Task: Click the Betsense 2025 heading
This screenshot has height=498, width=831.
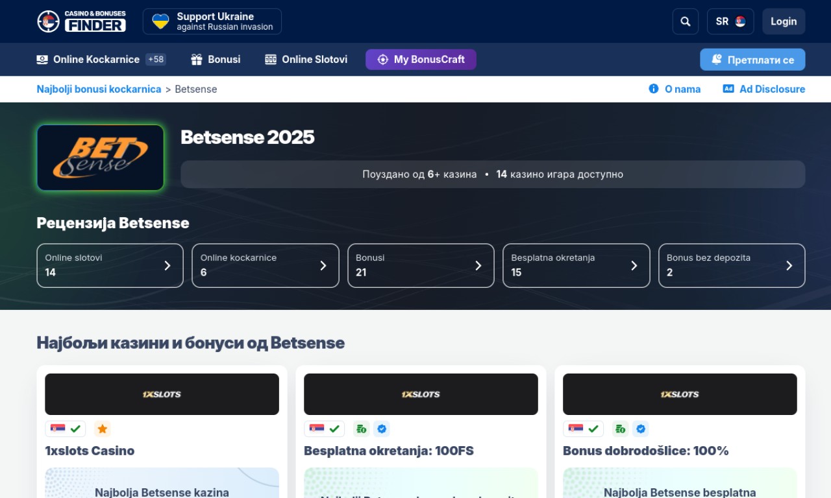Action: tap(247, 137)
